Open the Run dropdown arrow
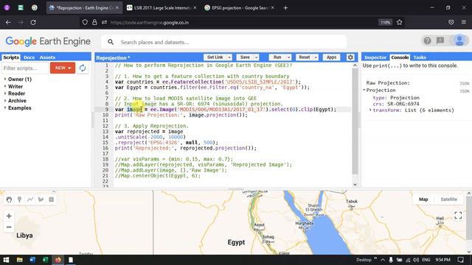Viewport: 472px width, 265px height. tap(288, 57)
